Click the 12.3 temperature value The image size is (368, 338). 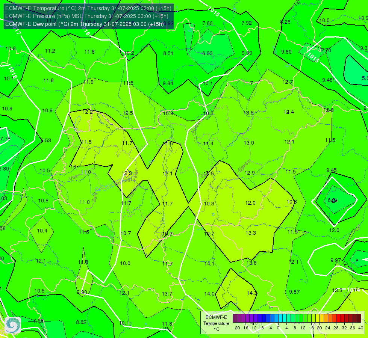[x=127, y=174]
